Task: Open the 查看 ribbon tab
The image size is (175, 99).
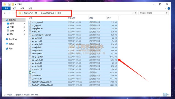Action: pyautogui.click(x=30, y=8)
